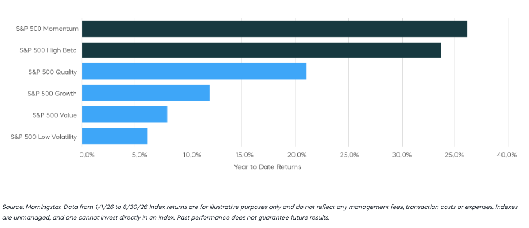Click the S&P 500 High Beta bar

(261, 50)
